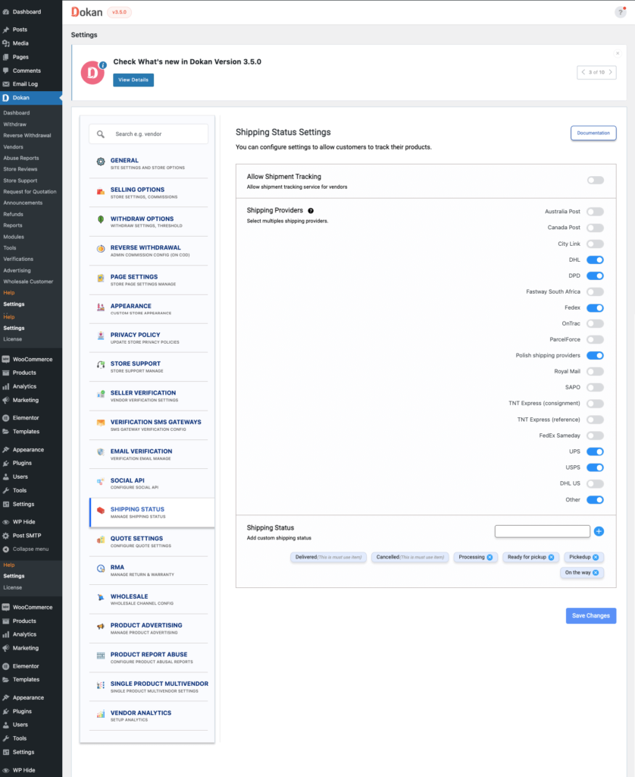This screenshot has width=635, height=777.
Task: Click the Comments bubble icon in sidebar
Action: pos(6,71)
